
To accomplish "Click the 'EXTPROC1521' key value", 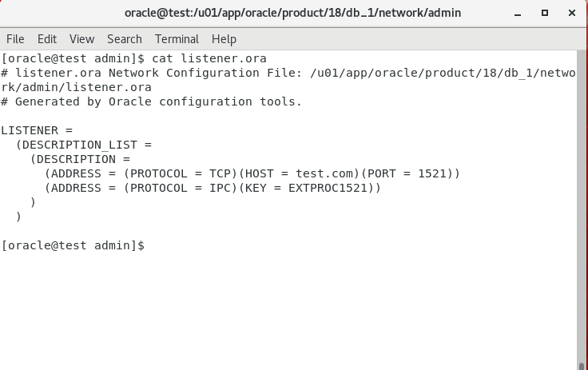I will coord(328,188).
